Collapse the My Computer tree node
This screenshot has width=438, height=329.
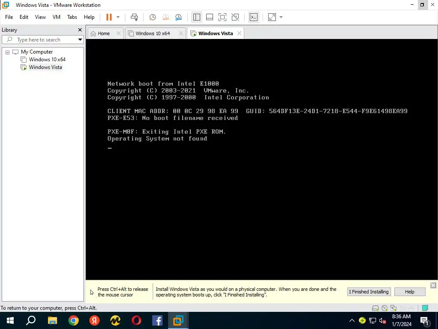(8, 52)
